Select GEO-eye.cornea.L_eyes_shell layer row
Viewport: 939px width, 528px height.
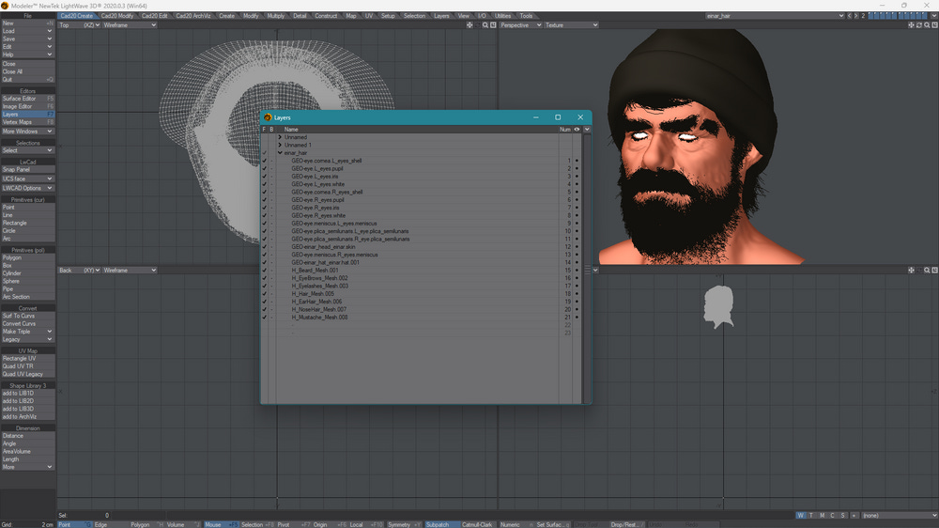tap(419, 161)
